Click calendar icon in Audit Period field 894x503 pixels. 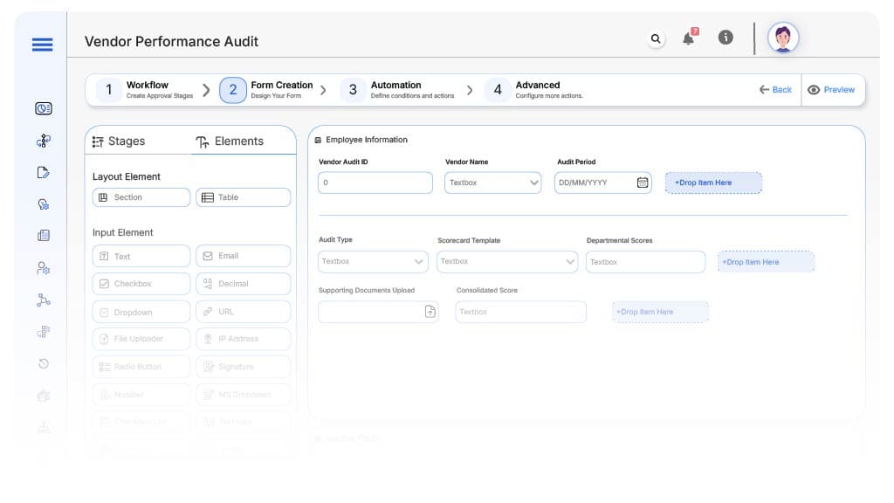point(643,183)
